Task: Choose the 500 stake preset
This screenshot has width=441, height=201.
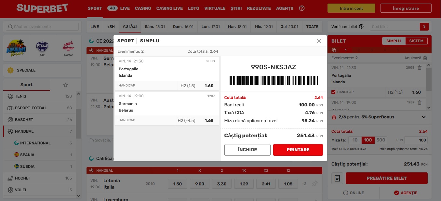Action: (x=381, y=140)
